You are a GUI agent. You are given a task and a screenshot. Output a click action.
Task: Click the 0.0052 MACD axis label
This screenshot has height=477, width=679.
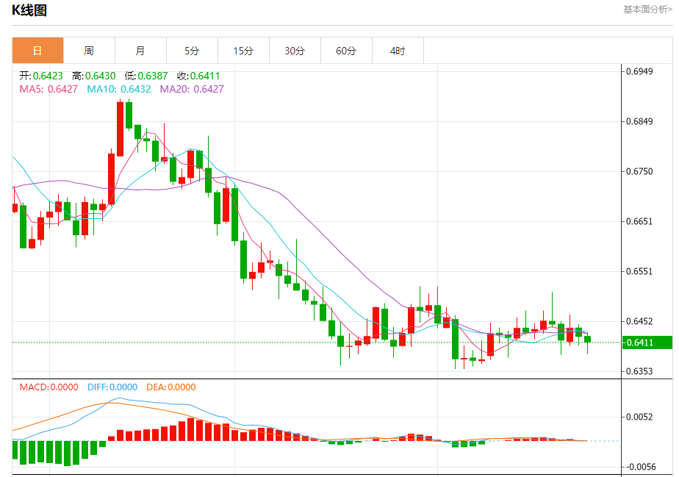pyautogui.click(x=639, y=417)
